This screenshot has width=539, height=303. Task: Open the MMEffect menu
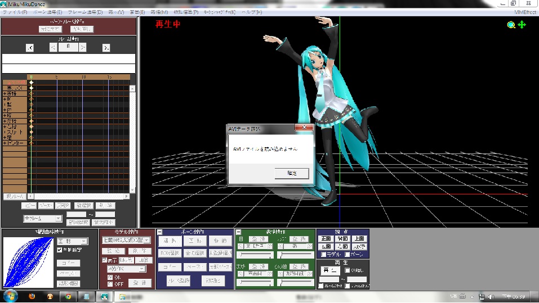pyautogui.click(x=525, y=12)
